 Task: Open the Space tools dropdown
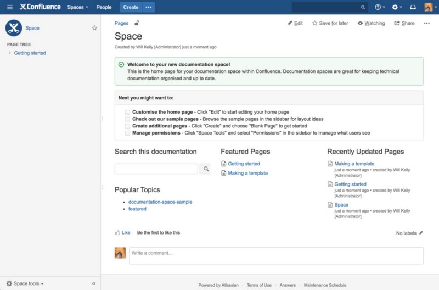(25, 283)
